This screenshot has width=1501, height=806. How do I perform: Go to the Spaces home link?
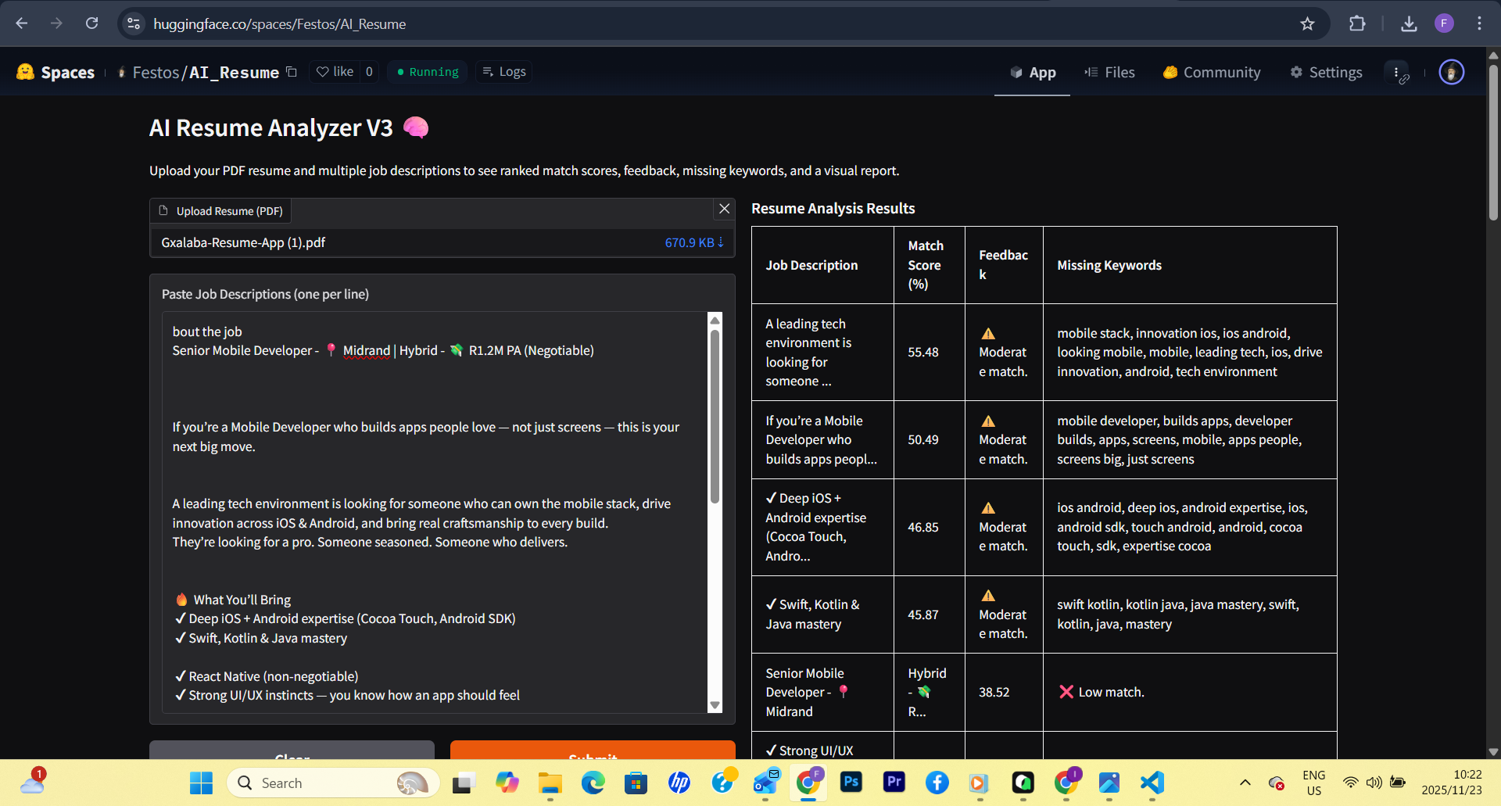56,72
